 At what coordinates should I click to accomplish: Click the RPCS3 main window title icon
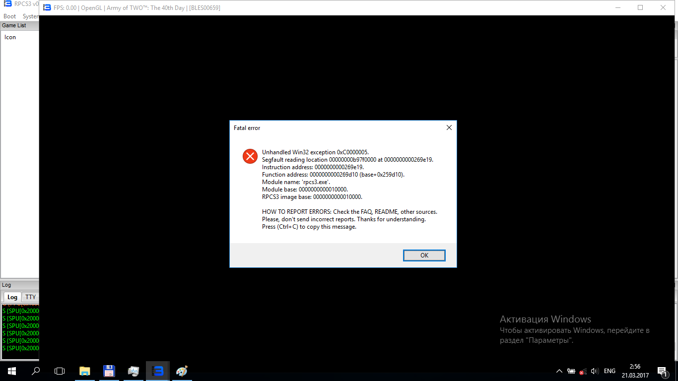coord(7,4)
